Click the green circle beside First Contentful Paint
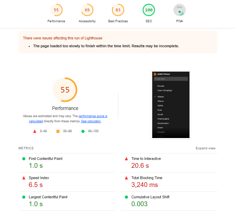This screenshot has height=212, width=235. point(24,159)
